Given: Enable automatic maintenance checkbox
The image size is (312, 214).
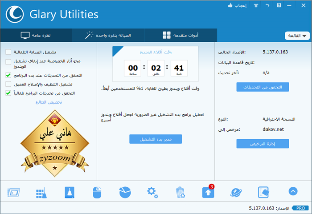Looking at the screenshot, I should coord(8,52).
